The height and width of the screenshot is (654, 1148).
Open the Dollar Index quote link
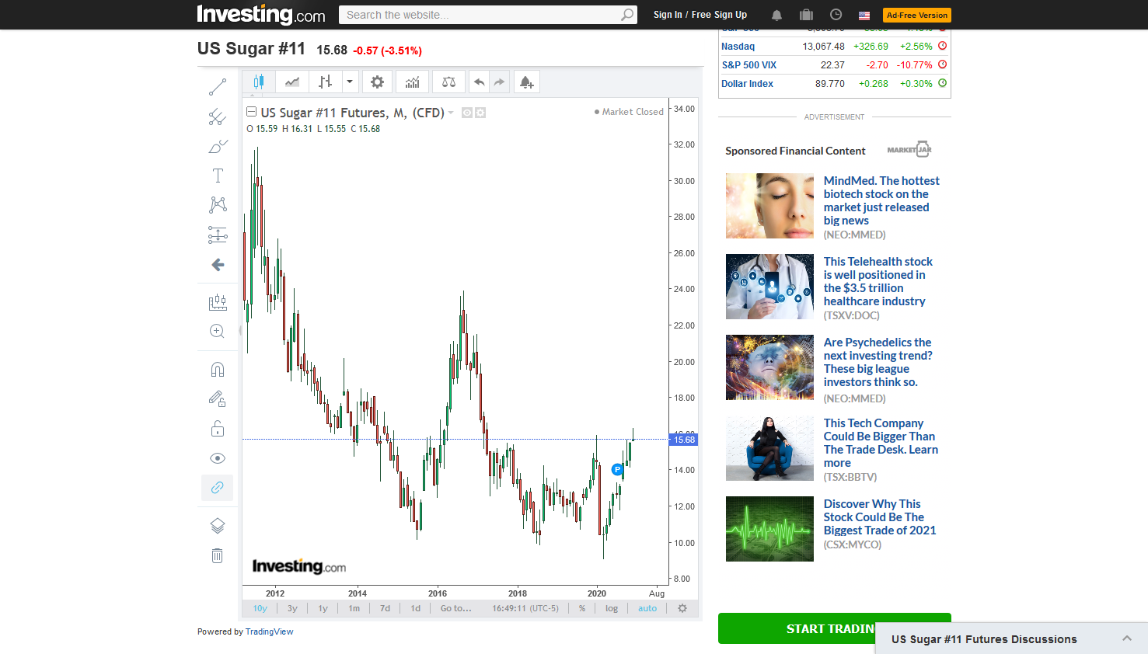click(747, 84)
